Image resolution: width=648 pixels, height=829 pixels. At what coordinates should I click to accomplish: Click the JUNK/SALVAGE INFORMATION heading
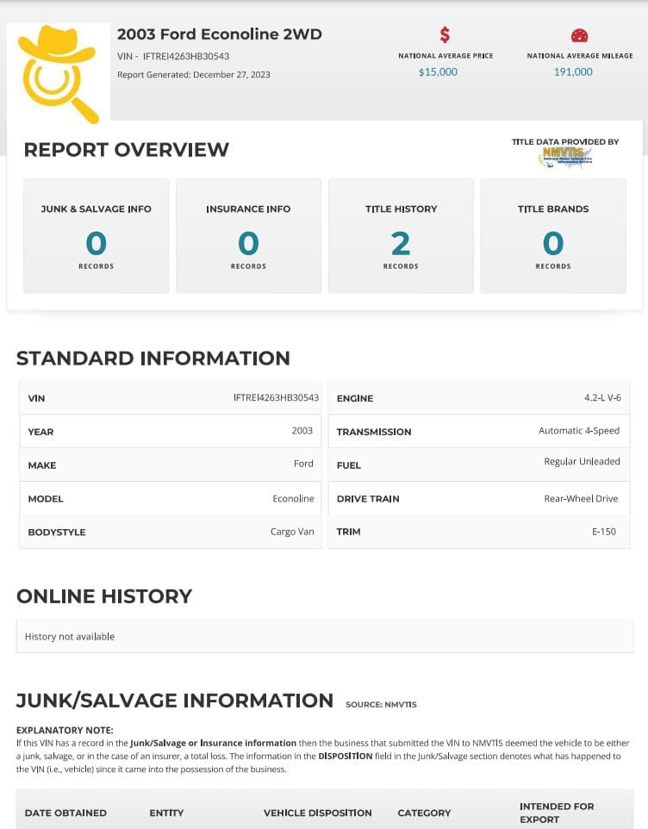click(x=175, y=701)
